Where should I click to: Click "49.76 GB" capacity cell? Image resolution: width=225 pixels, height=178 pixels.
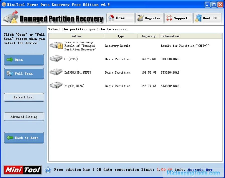(149, 59)
